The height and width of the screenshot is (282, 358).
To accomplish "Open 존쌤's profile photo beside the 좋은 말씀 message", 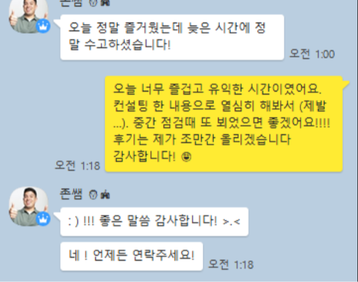I will [28, 207].
